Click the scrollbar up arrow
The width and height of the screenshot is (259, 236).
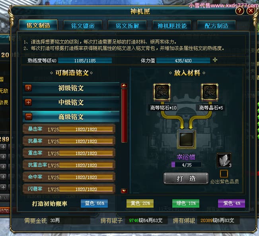click(x=124, y=85)
